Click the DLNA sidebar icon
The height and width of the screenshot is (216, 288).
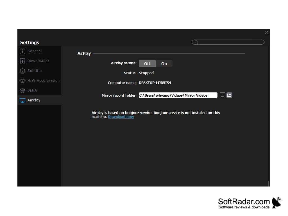22,90
